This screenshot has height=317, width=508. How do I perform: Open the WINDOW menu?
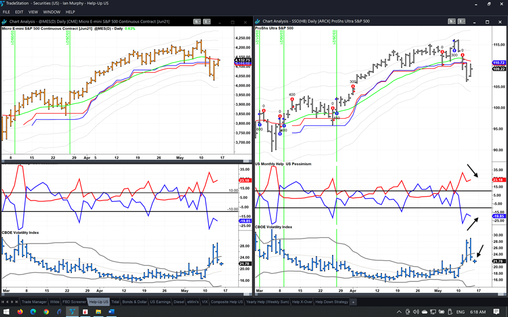click(51, 12)
